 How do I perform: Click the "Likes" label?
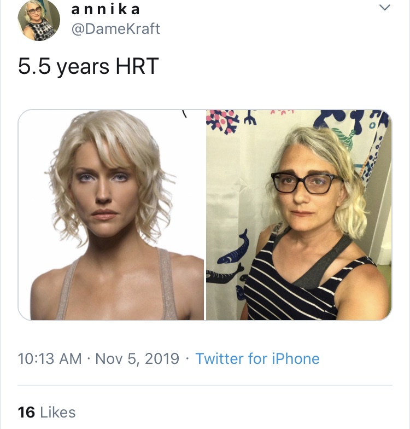pos(58,412)
